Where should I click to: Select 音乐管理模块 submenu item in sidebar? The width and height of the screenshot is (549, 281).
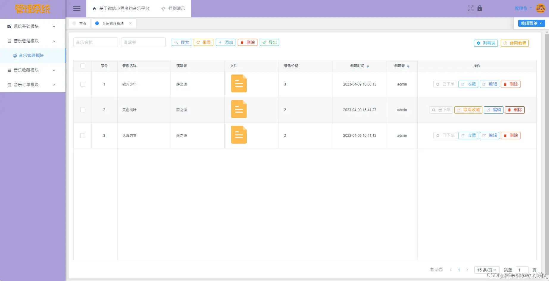(x=32, y=55)
